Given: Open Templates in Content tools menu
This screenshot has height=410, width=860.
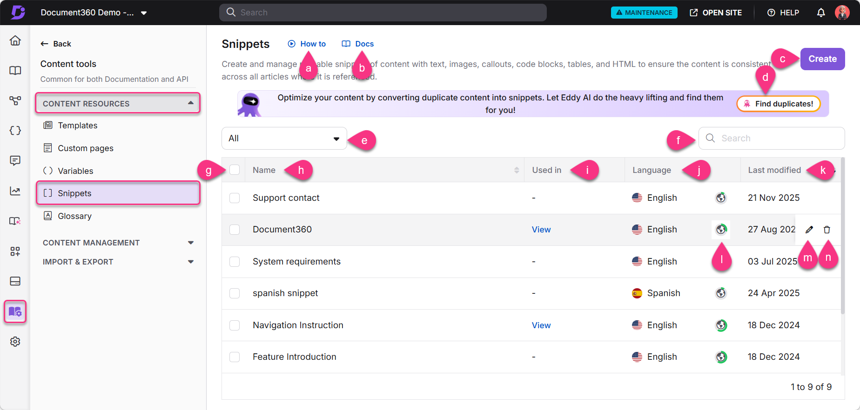Looking at the screenshot, I should (77, 126).
